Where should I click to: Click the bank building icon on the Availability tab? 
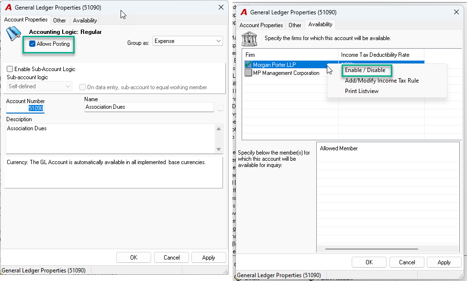coord(249,39)
